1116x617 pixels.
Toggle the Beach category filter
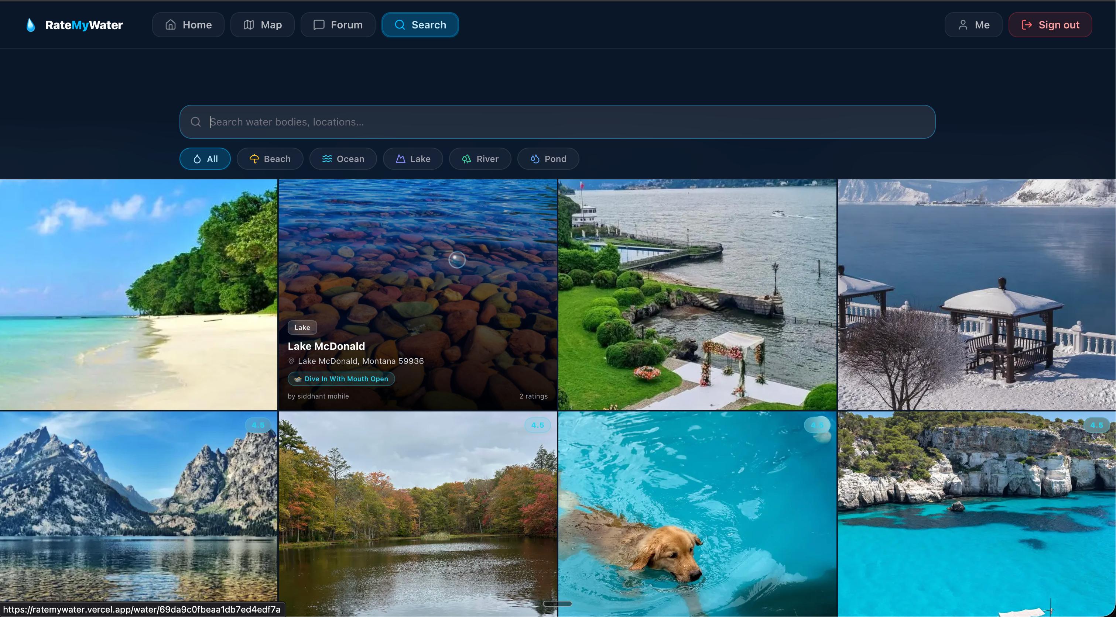pyautogui.click(x=270, y=159)
